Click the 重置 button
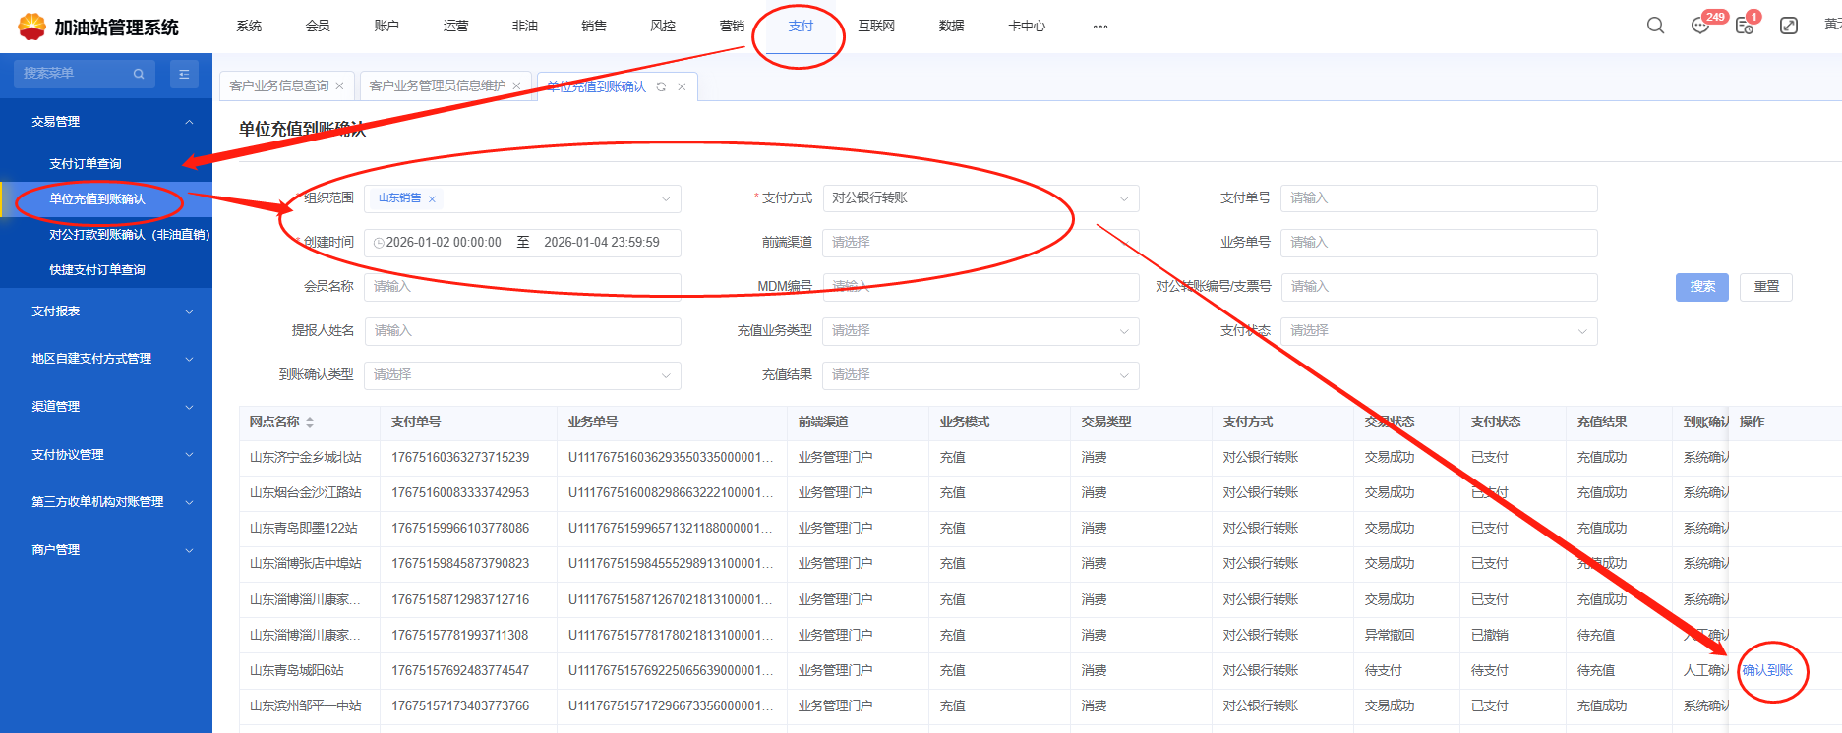Viewport: 1842px width, 733px height. 1766,287
